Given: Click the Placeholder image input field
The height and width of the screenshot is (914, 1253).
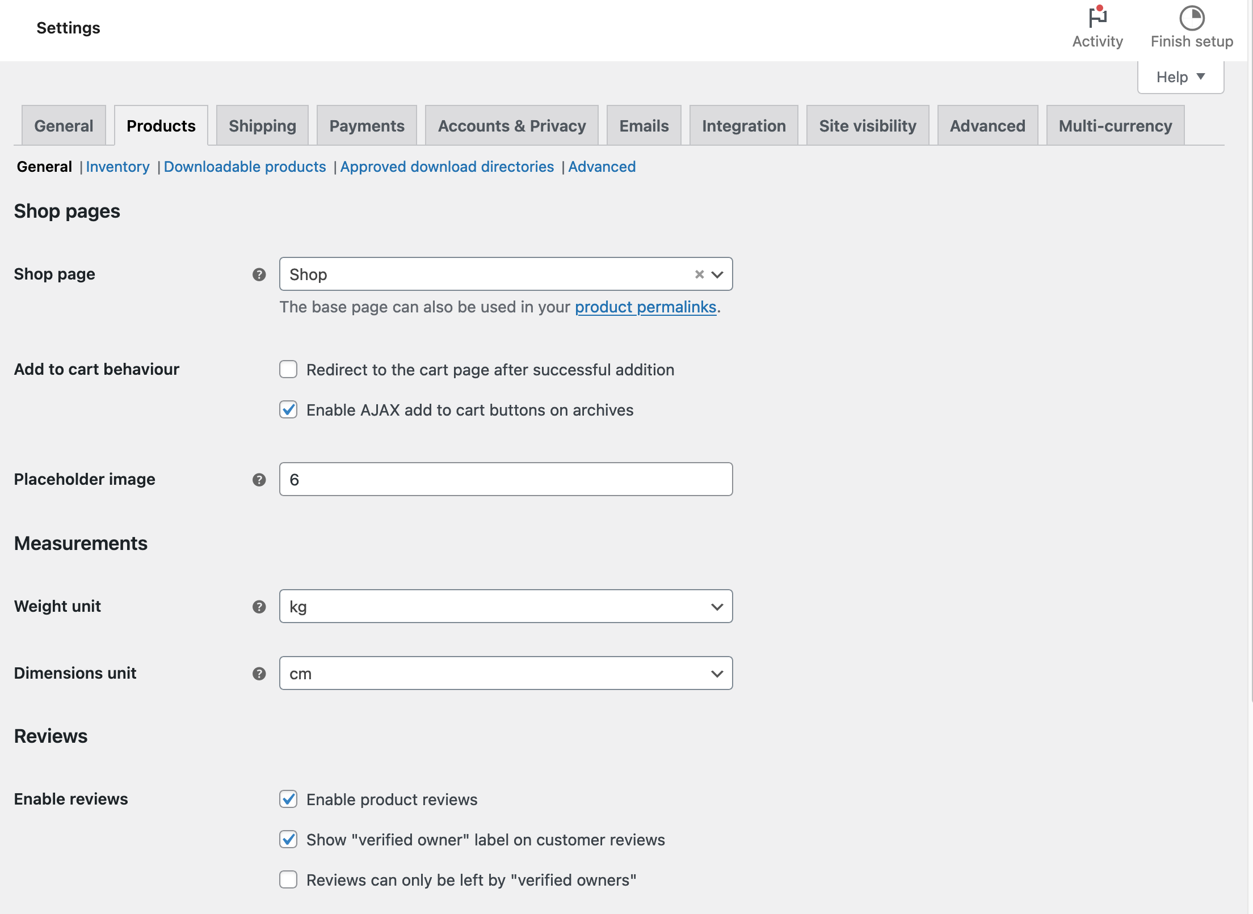Looking at the screenshot, I should coord(505,479).
